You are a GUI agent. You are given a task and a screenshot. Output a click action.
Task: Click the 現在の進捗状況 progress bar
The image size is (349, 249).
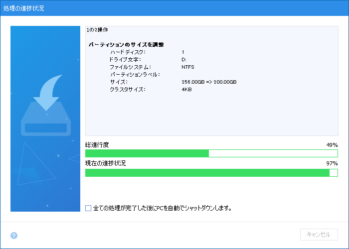pos(211,173)
